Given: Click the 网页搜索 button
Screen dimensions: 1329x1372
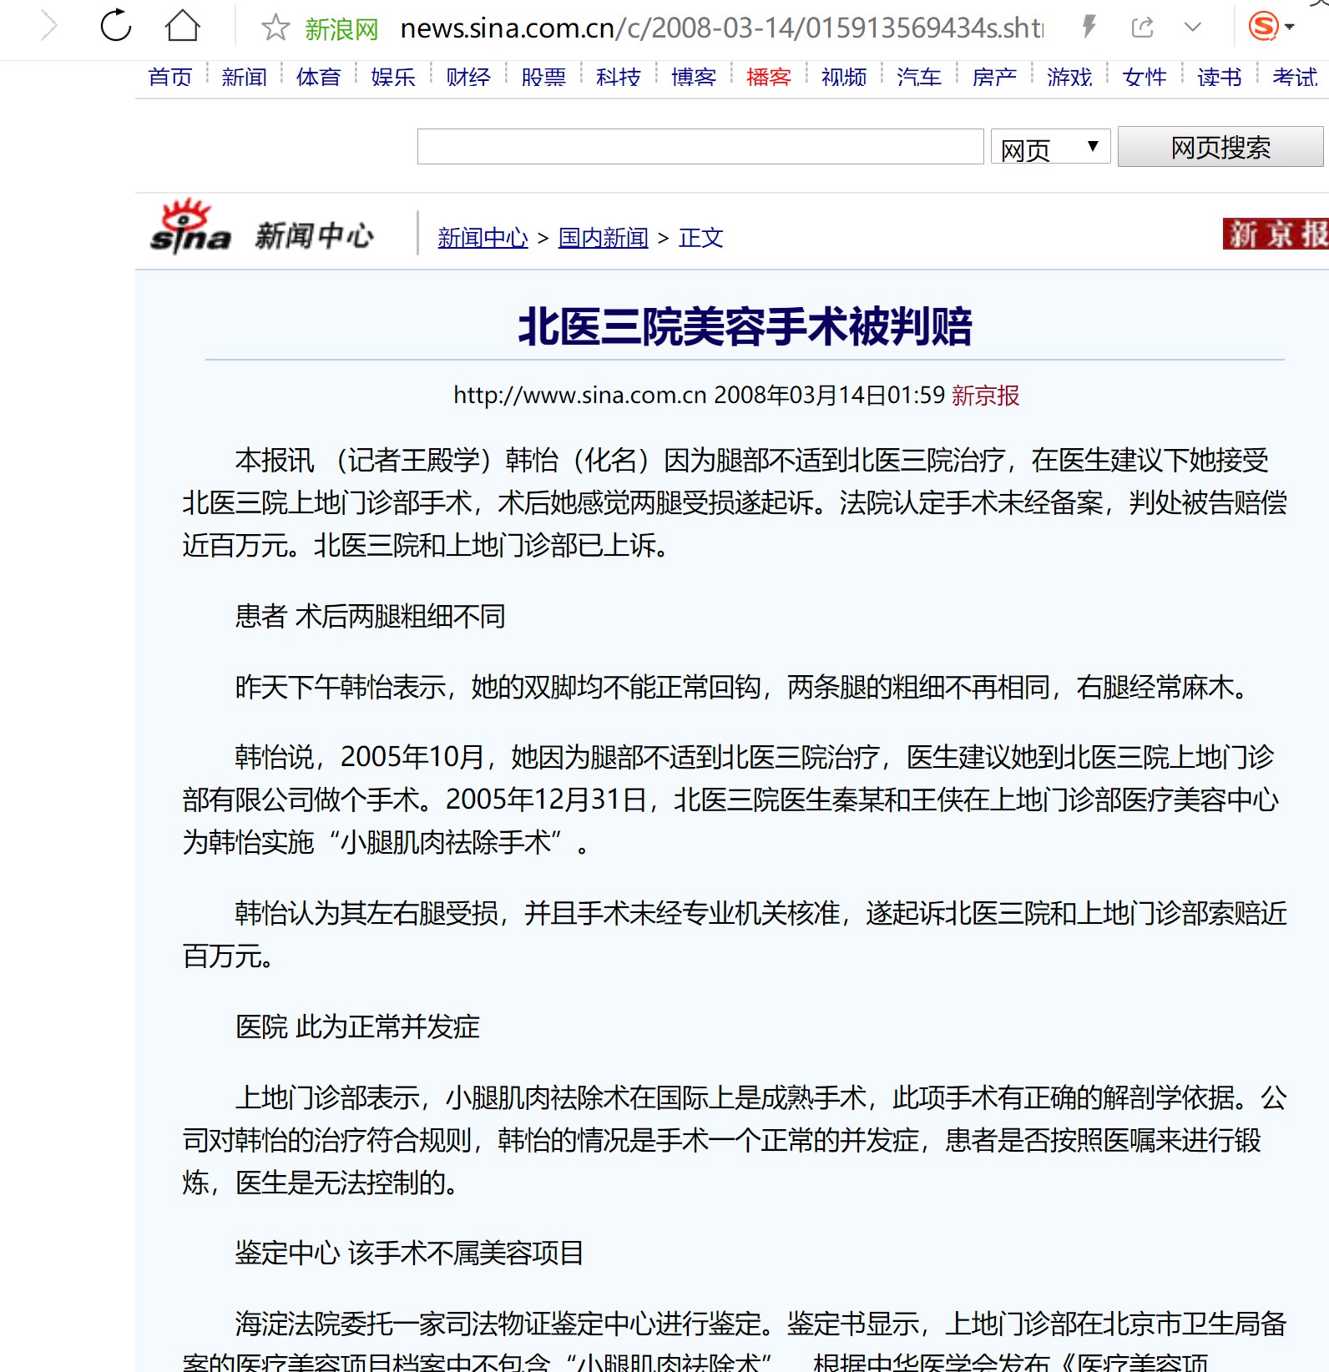Looking at the screenshot, I should pyautogui.click(x=1220, y=147).
